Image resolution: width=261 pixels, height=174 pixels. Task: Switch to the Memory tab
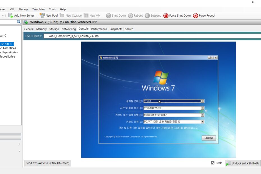coord(42,29)
